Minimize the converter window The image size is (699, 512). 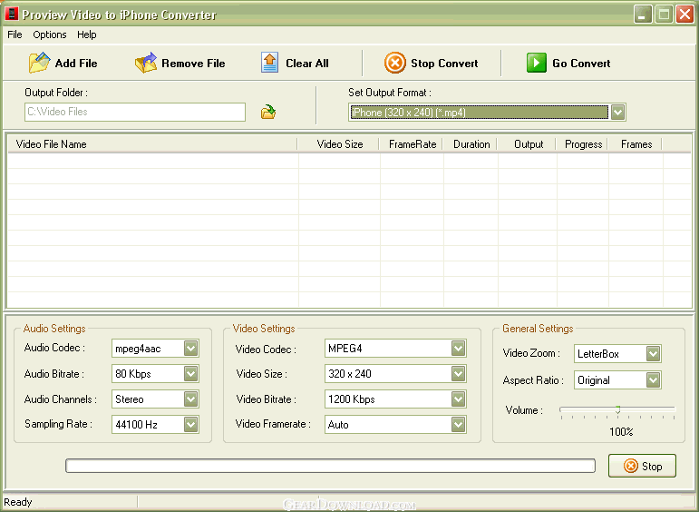(x=643, y=15)
